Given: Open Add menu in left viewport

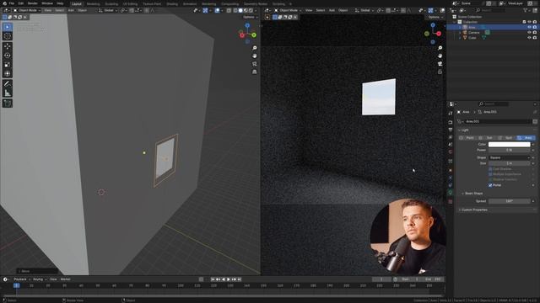Looking at the screenshot, I should [x=71, y=11].
